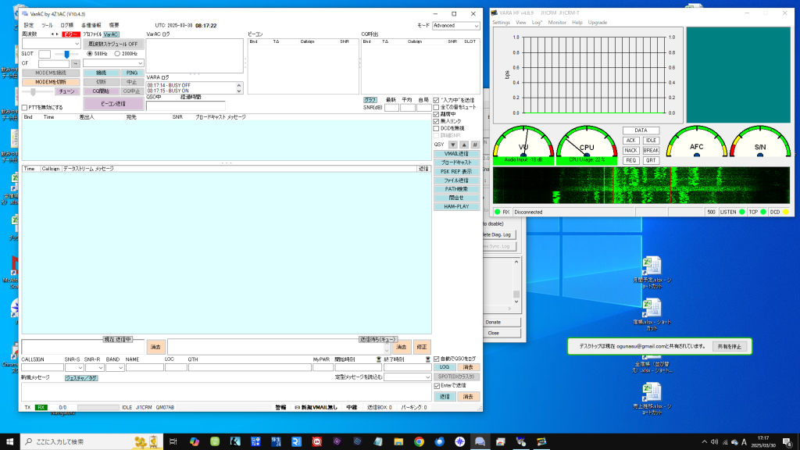The height and width of the screenshot is (450, 800).
Task: Expand the 周波数 frequency dropdown
Action: [x=77, y=45]
